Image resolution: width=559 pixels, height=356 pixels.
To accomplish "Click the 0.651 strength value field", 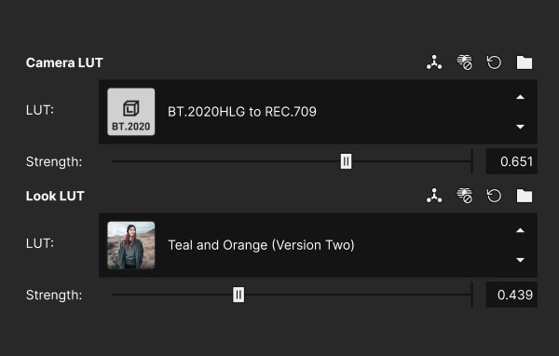I will 511,161.
